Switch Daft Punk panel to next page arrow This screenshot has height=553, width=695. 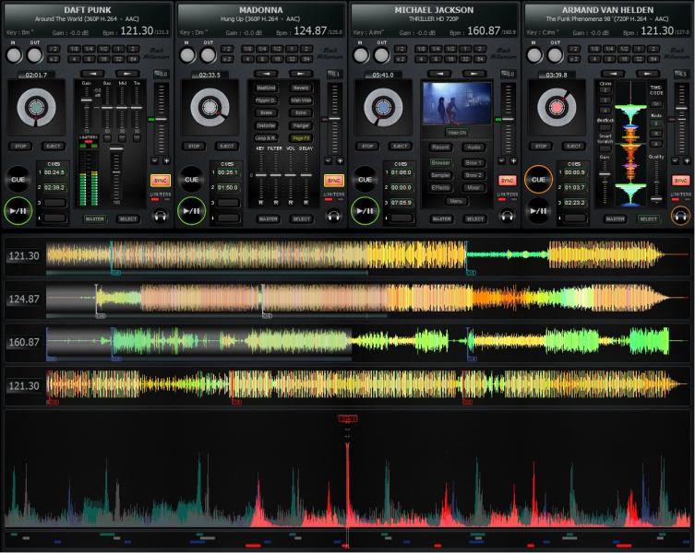[126, 74]
